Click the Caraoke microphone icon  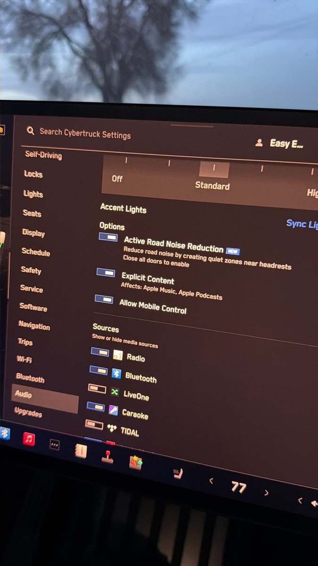coord(114,410)
